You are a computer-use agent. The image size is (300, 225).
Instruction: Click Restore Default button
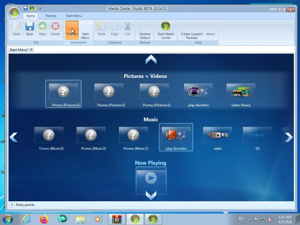click(x=145, y=30)
